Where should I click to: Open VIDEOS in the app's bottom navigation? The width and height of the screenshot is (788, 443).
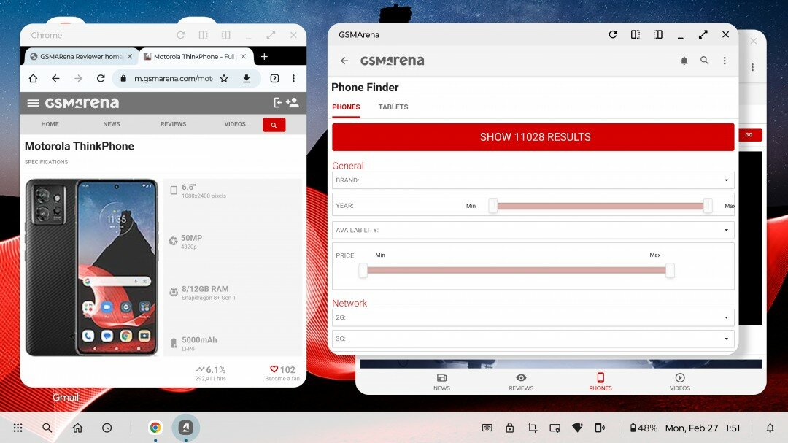click(680, 382)
